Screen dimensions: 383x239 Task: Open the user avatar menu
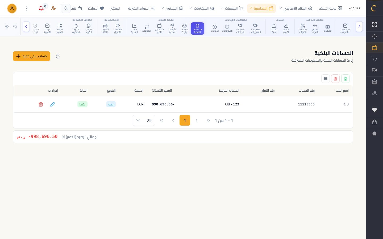(x=12, y=8)
